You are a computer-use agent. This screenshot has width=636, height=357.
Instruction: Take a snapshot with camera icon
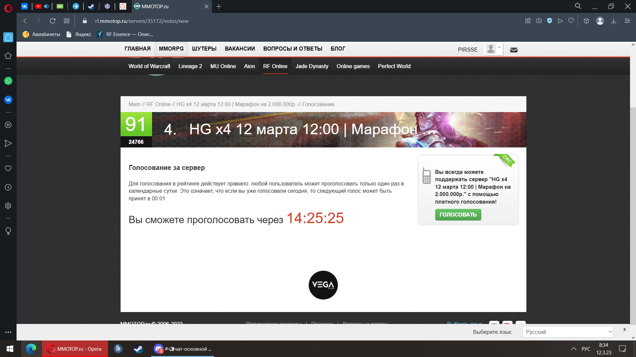[539, 21]
